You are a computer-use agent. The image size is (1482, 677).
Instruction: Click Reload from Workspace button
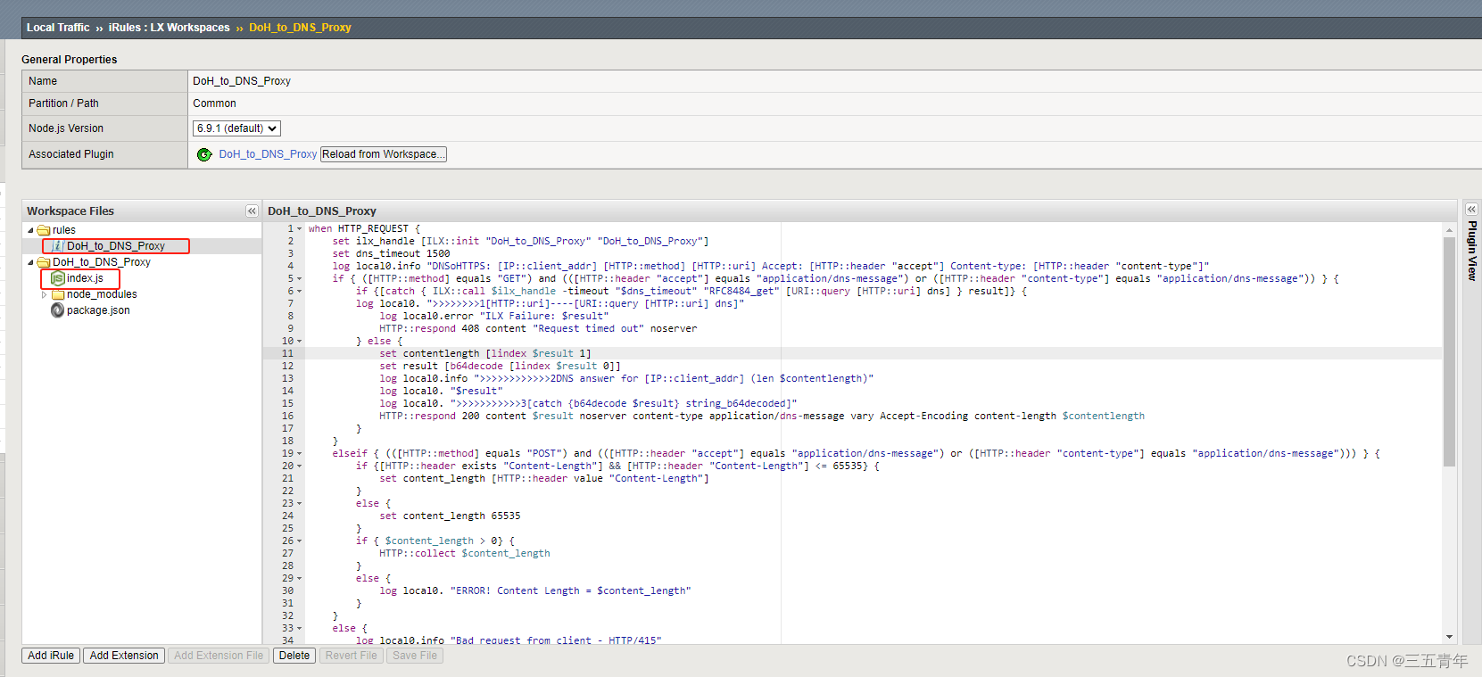click(384, 154)
